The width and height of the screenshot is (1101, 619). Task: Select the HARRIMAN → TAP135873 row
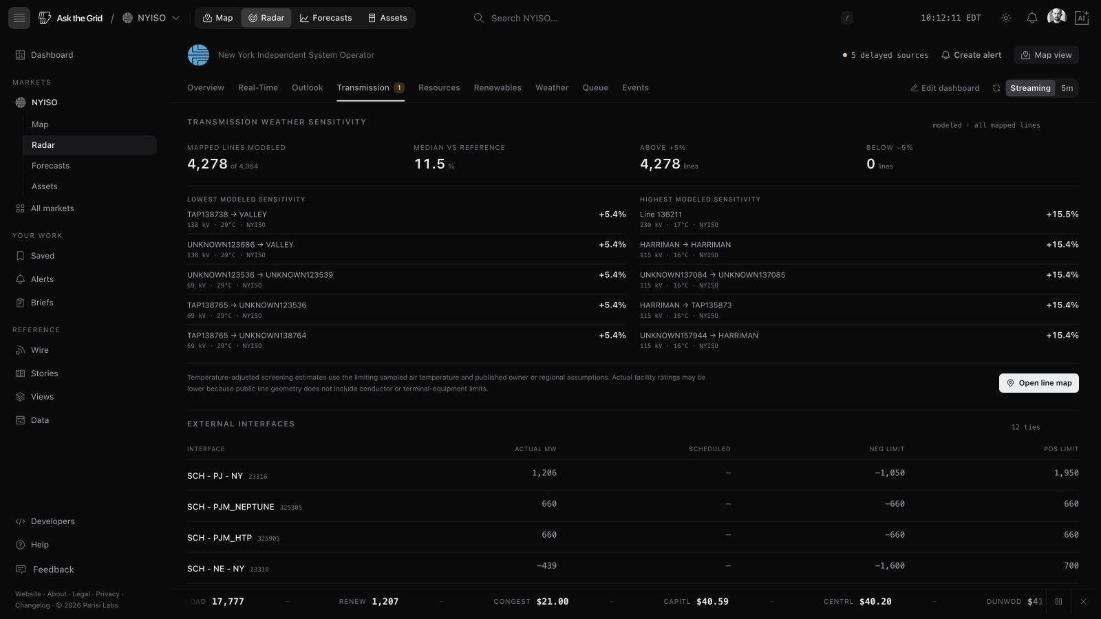pos(859,310)
